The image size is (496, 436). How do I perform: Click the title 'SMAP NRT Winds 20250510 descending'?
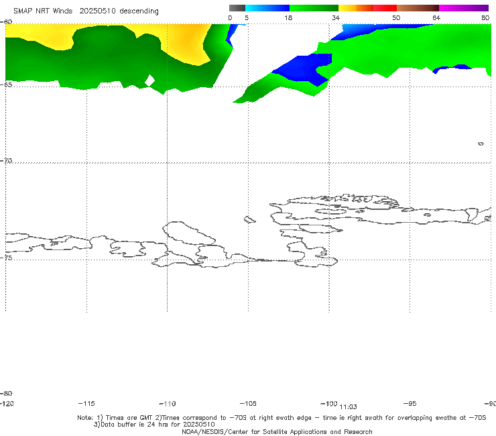pos(86,11)
